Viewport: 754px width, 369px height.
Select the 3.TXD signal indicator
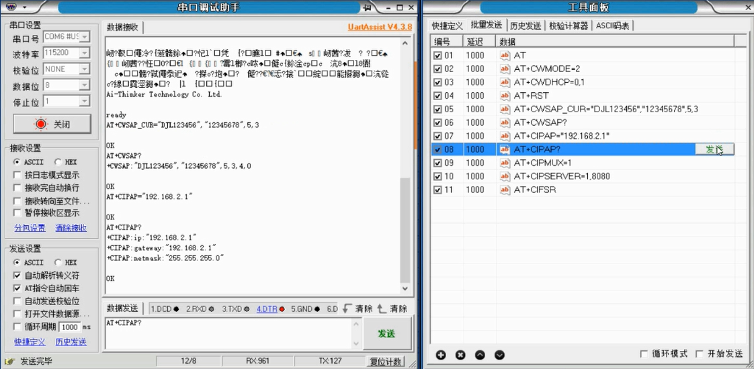point(236,309)
